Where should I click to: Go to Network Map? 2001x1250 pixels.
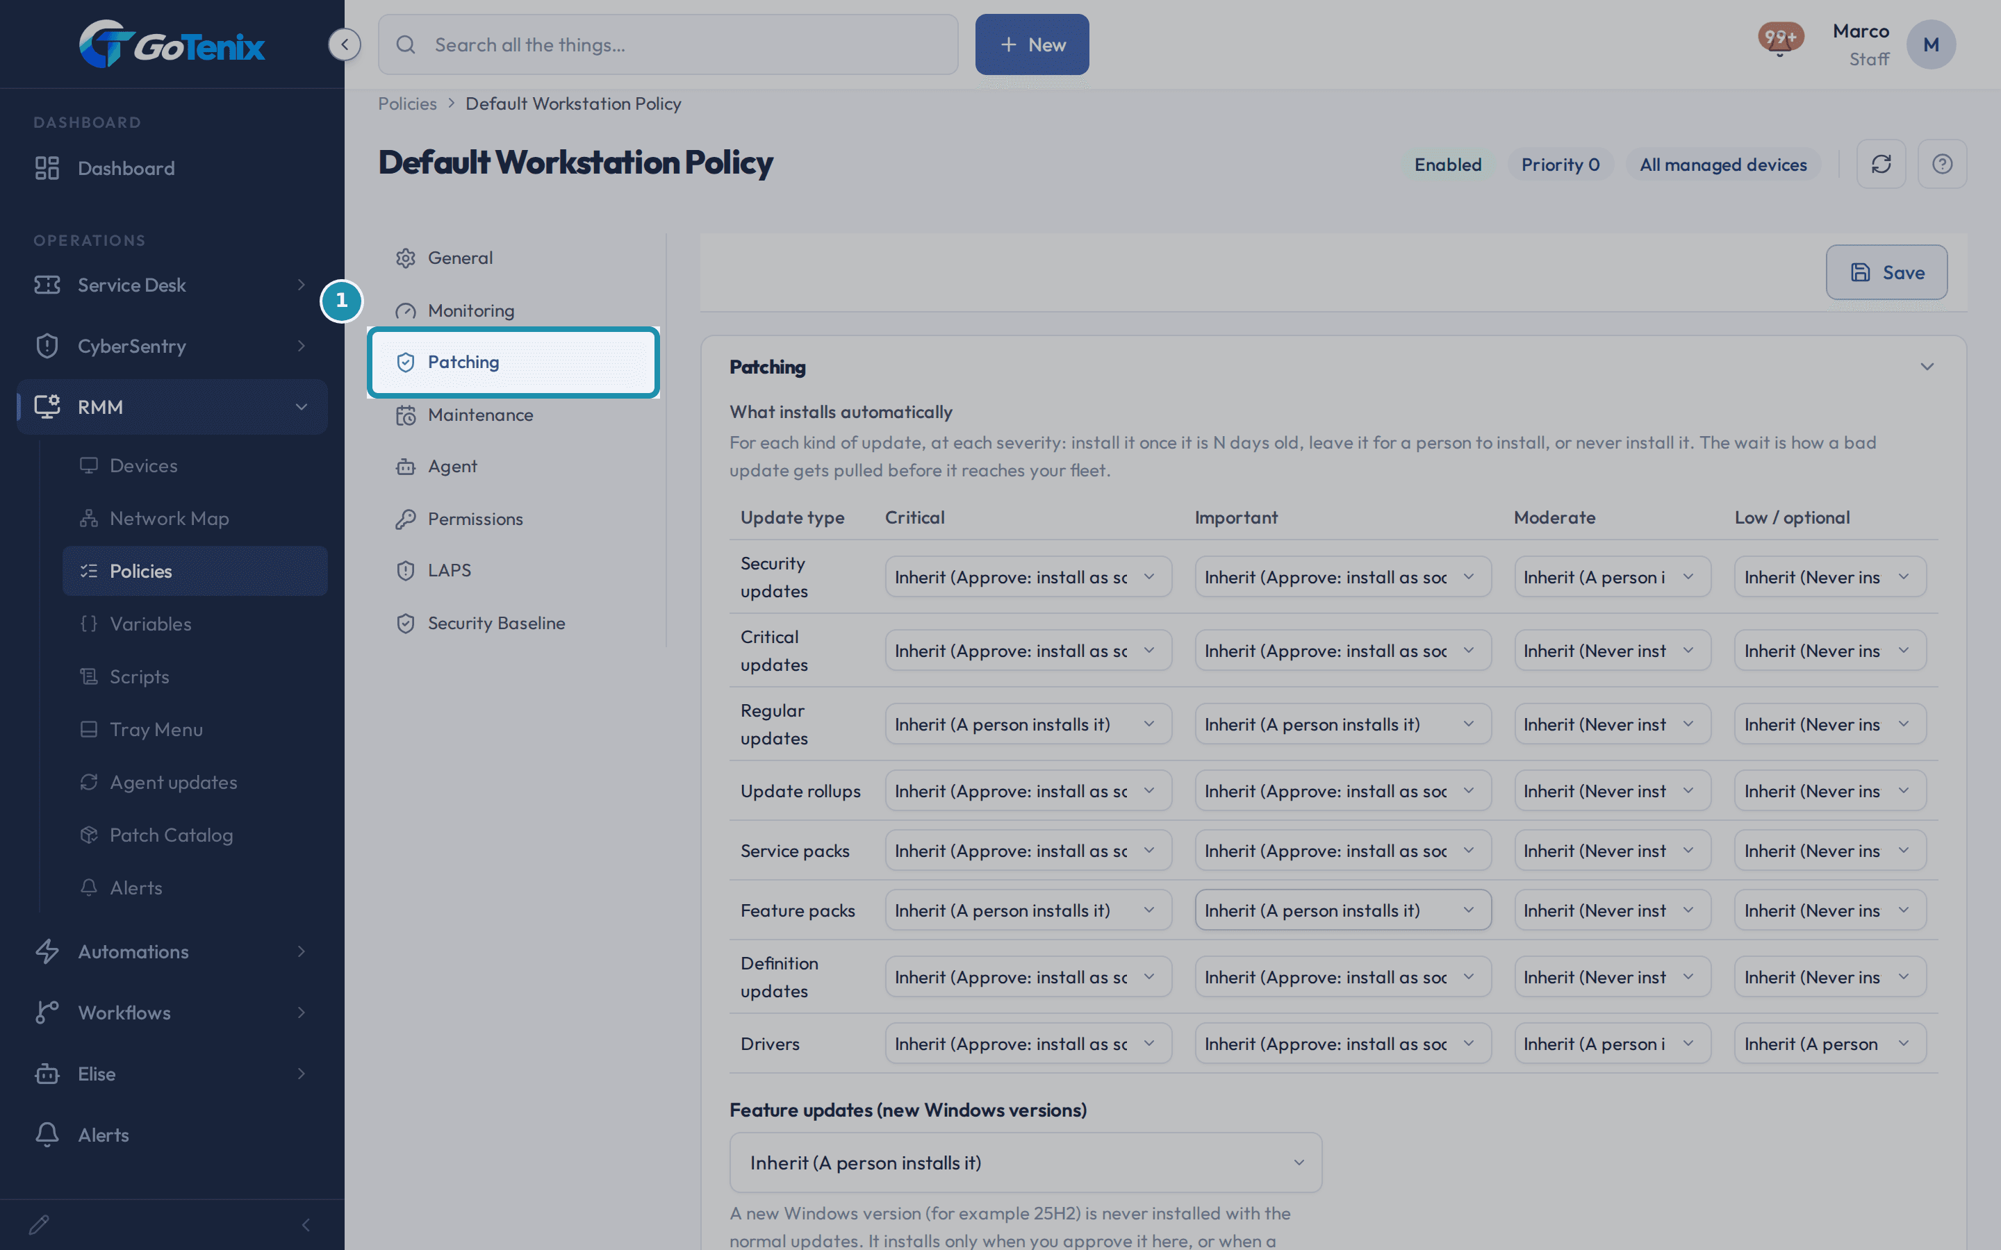[195, 518]
